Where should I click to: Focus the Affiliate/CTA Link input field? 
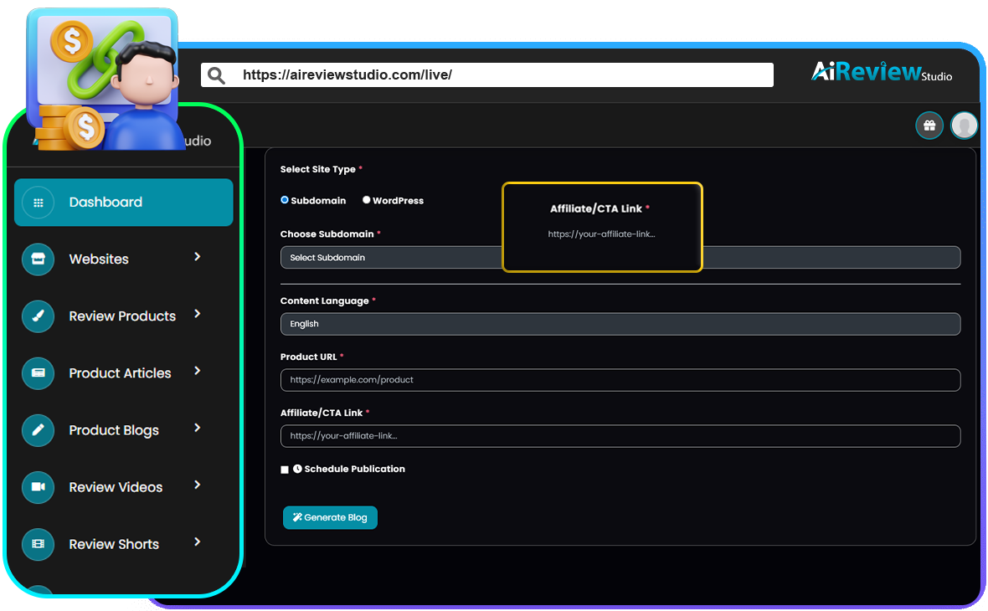620,436
